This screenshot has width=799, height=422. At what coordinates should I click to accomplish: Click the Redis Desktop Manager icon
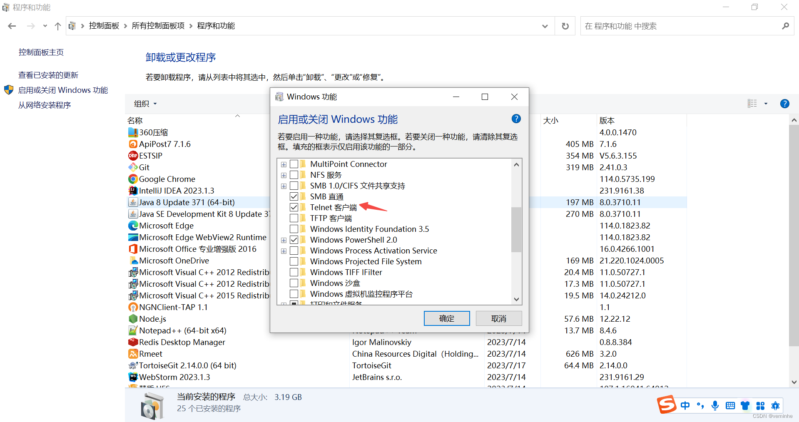pos(133,342)
